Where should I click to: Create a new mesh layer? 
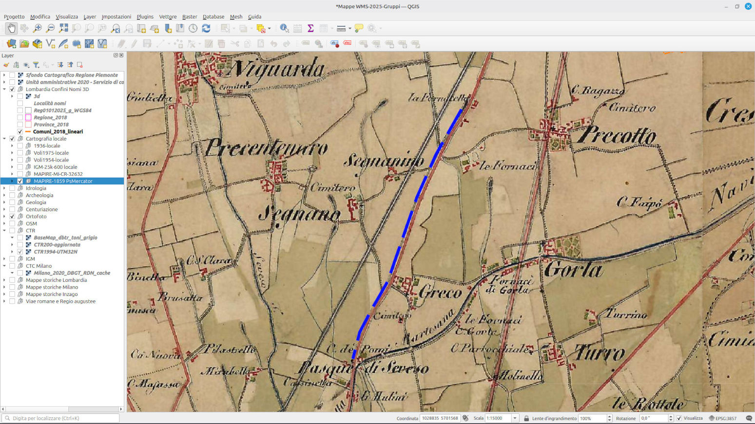tap(89, 44)
